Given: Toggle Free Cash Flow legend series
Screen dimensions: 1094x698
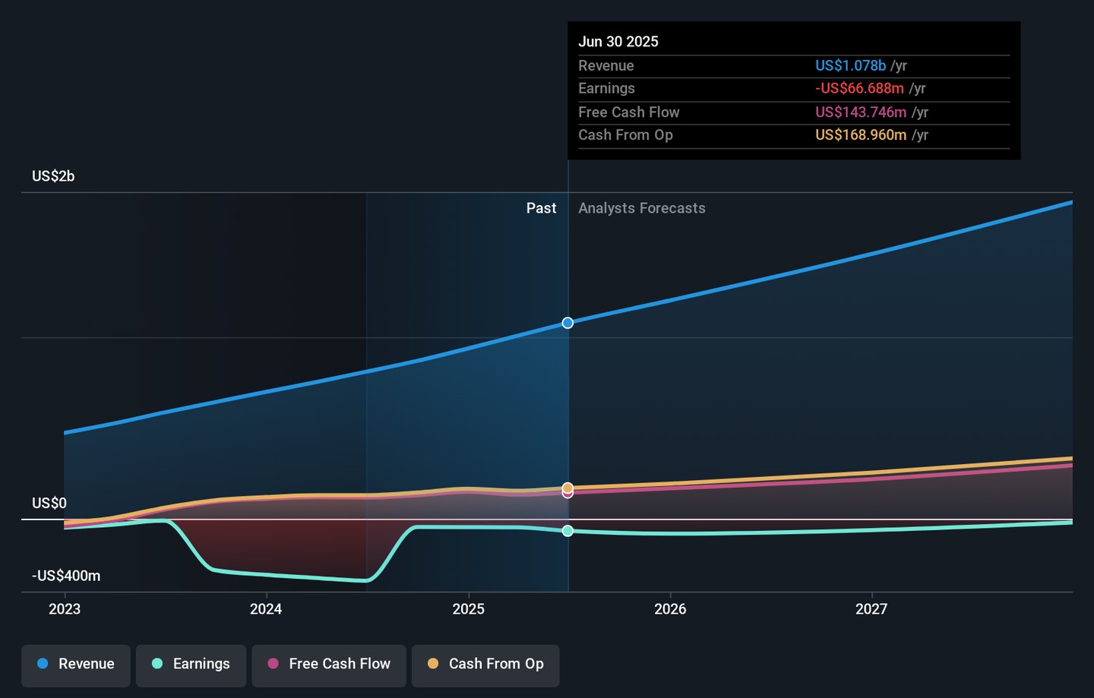Looking at the screenshot, I should (329, 665).
